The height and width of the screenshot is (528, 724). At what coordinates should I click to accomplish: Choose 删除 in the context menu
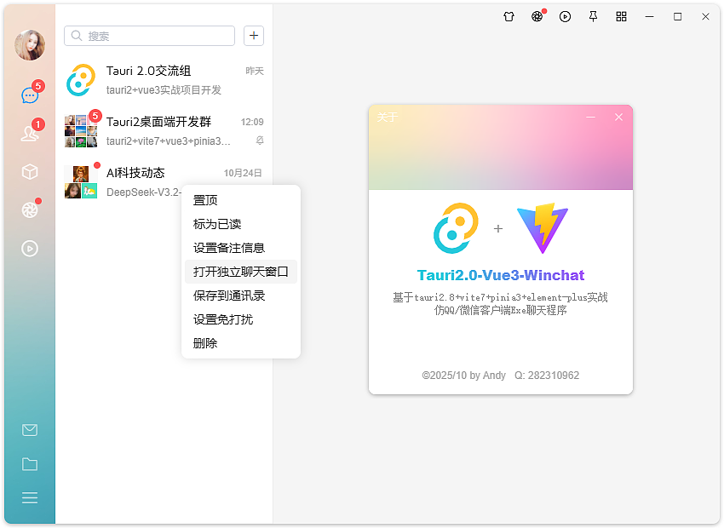(204, 342)
